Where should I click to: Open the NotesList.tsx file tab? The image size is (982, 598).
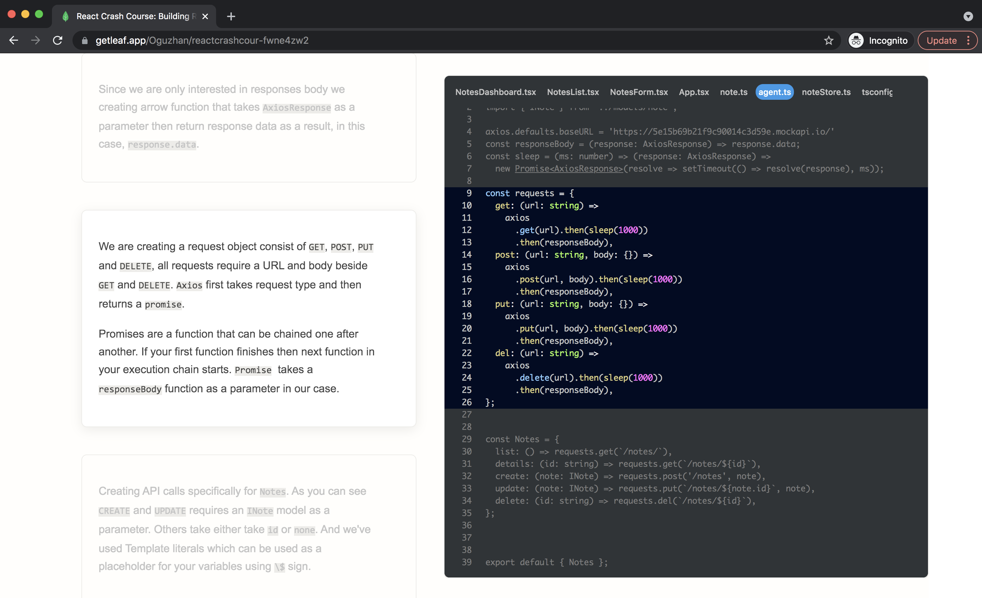[x=573, y=92]
